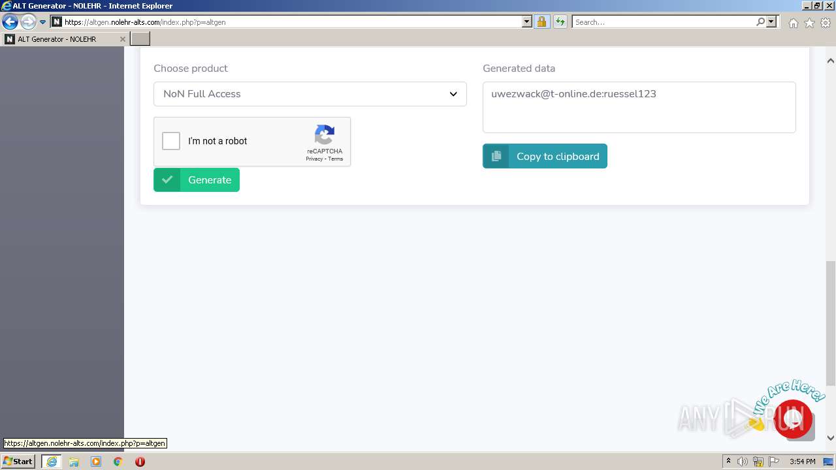Screen dimensions: 836x470
Task: Open the Windows Start button
Action: point(18,462)
